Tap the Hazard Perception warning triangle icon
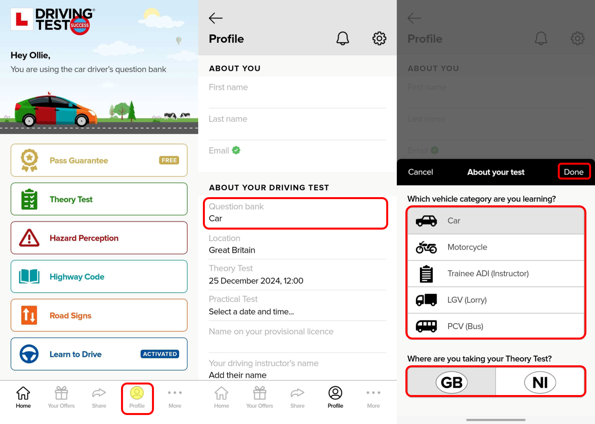The image size is (595, 424). tap(29, 238)
